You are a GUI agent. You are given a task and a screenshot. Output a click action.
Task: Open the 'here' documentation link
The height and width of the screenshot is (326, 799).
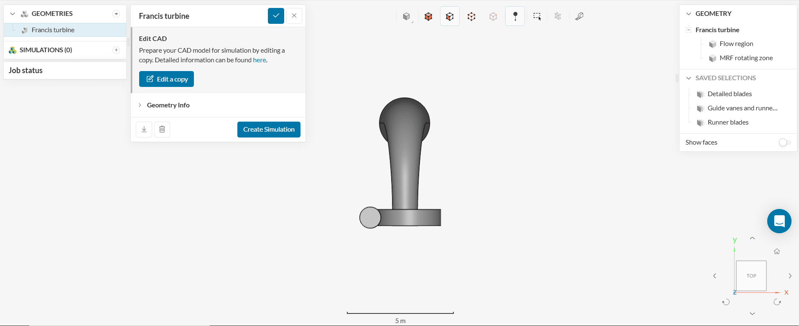[x=259, y=60]
